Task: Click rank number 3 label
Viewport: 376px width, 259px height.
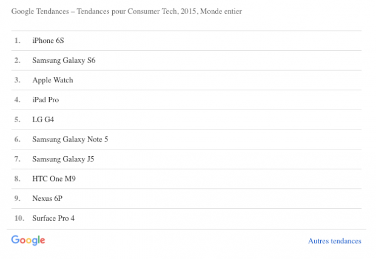Action: (17, 80)
